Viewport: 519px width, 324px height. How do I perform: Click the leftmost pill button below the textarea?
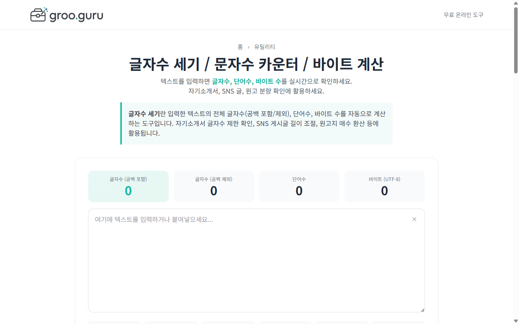point(115,323)
